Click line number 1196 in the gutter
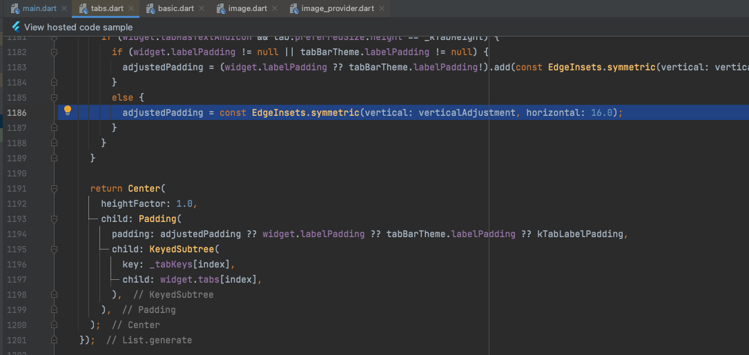The width and height of the screenshot is (749, 355). coord(17,264)
